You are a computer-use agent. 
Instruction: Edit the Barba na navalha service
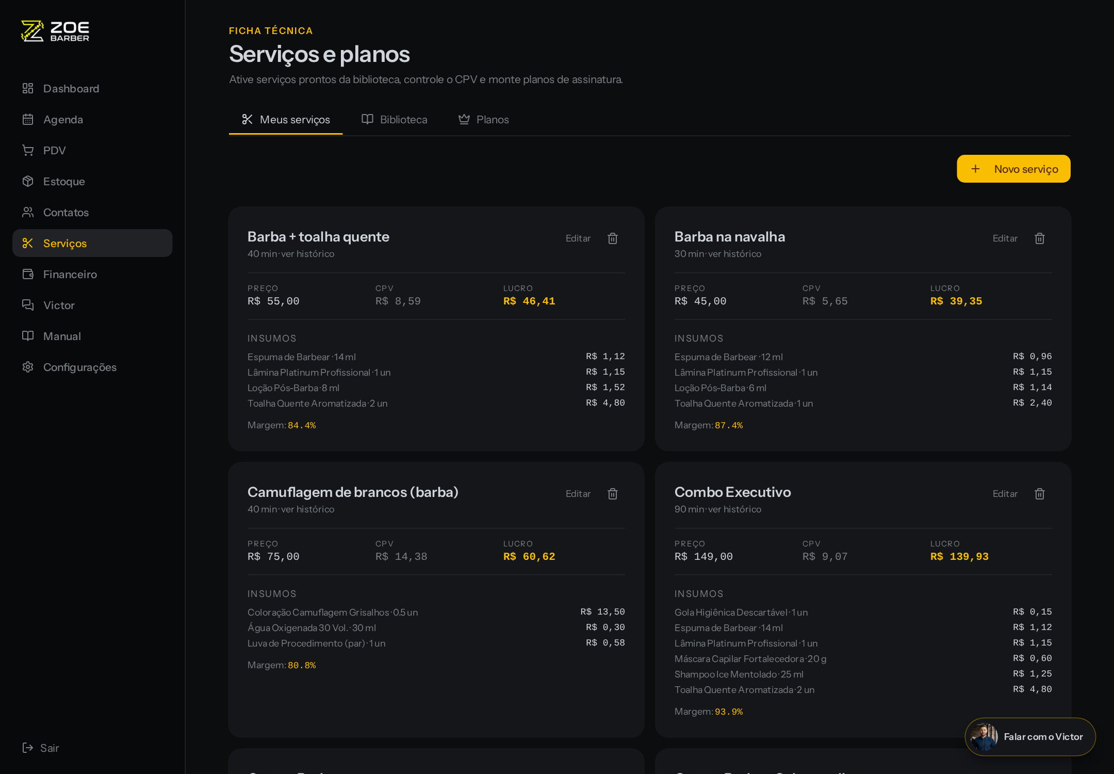click(x=1005, y=238)
